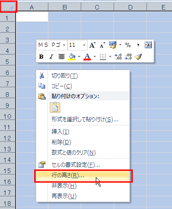Viewport: 172px width, 209px height.
Task: Select 行の高さ(R)... menu entry
Action: click(x=83, y=175)
